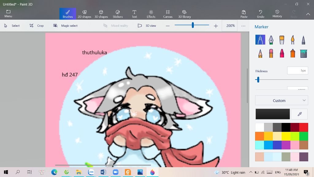Open the more options ellipsis menu
314x177 pixels.
click(243, 26)
